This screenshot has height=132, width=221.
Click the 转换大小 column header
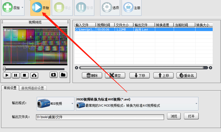click(x=204, y=25)
